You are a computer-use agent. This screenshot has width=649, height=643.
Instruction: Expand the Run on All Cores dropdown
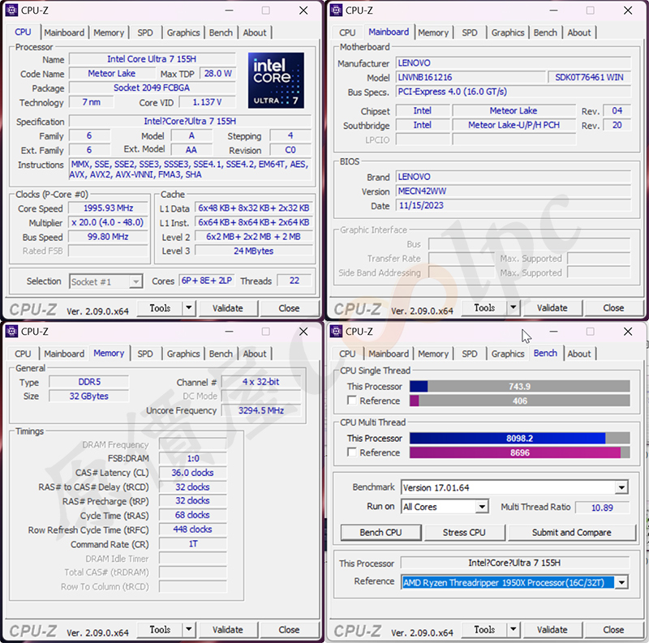(x=481, y=507)
